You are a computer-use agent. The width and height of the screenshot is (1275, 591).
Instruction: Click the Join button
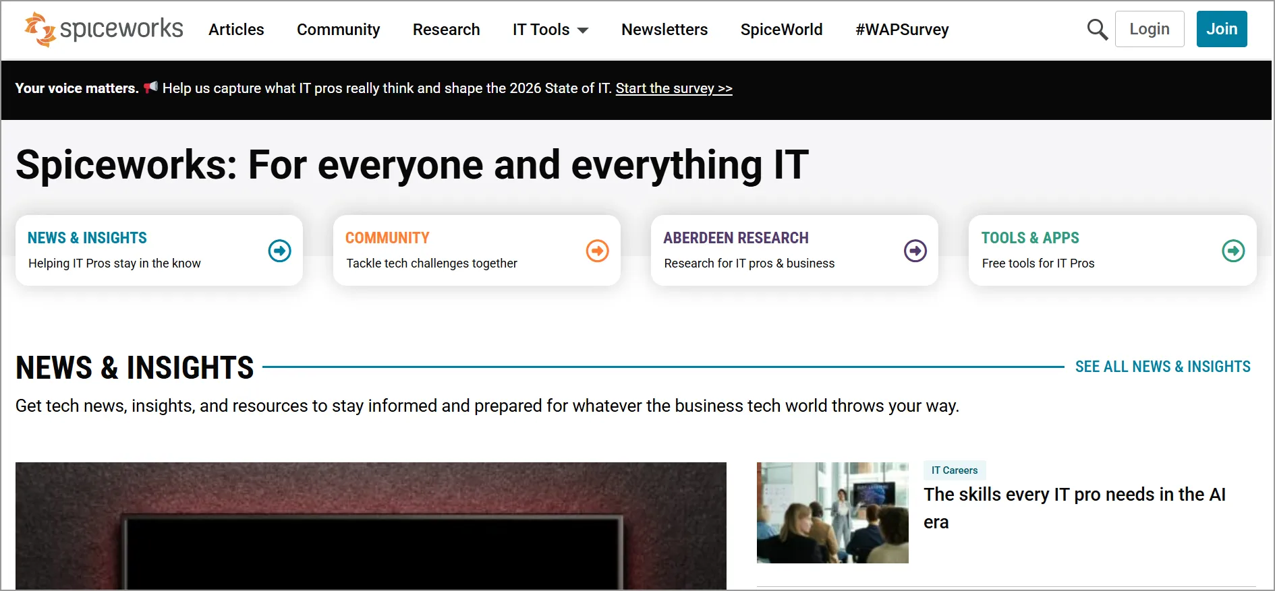(1222, 29)
